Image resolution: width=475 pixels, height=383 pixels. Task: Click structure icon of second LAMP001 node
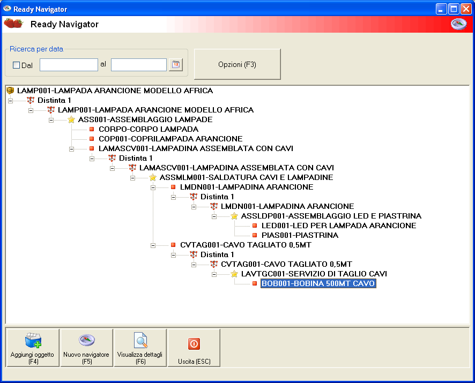tap(51, 110)
